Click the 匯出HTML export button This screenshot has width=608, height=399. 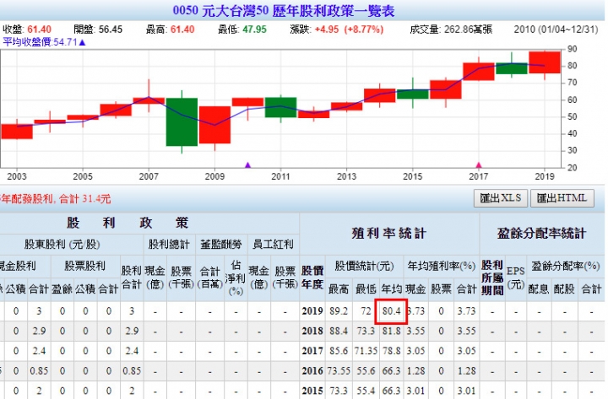562,198
